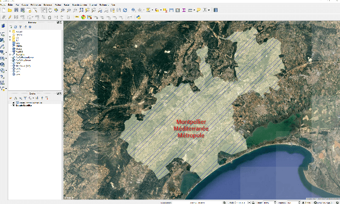Open the Select Features tool dropdown arrow

pyautogui.click(x=152, y=10)
